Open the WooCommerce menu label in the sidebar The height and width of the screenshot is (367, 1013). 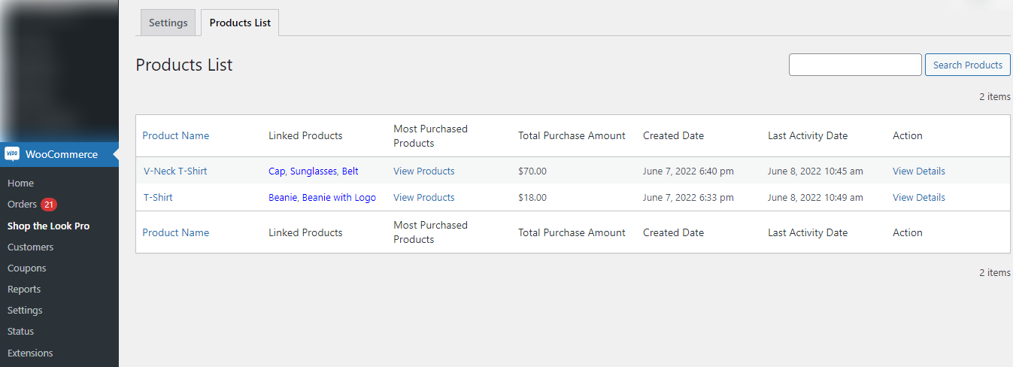(62, 154)
